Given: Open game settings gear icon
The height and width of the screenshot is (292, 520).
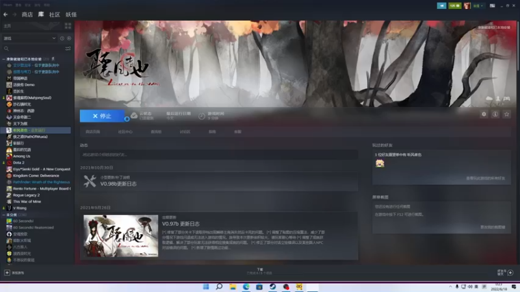Looking at the screenshot, I should (484, 114).
